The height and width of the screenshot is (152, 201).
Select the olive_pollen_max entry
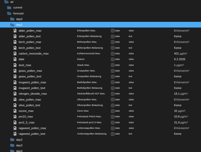30,100
